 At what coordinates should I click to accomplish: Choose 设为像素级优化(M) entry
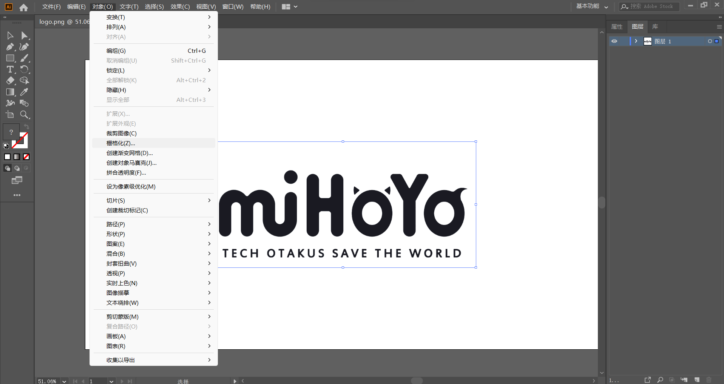click(154, 187)
